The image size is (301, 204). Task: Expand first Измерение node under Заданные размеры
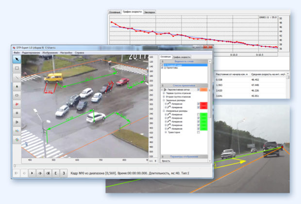pyautogui.click(x=166, y=104)
